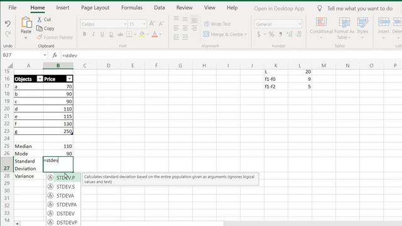Align text to the middle vertically

point(185,18)
